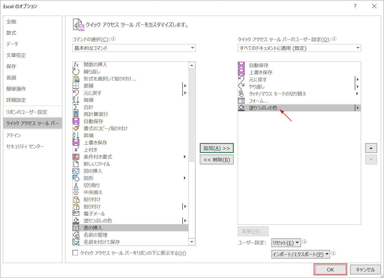Click the 切り取り scissors icon
The height and width of the screenshot is (278, 384).
76,185
